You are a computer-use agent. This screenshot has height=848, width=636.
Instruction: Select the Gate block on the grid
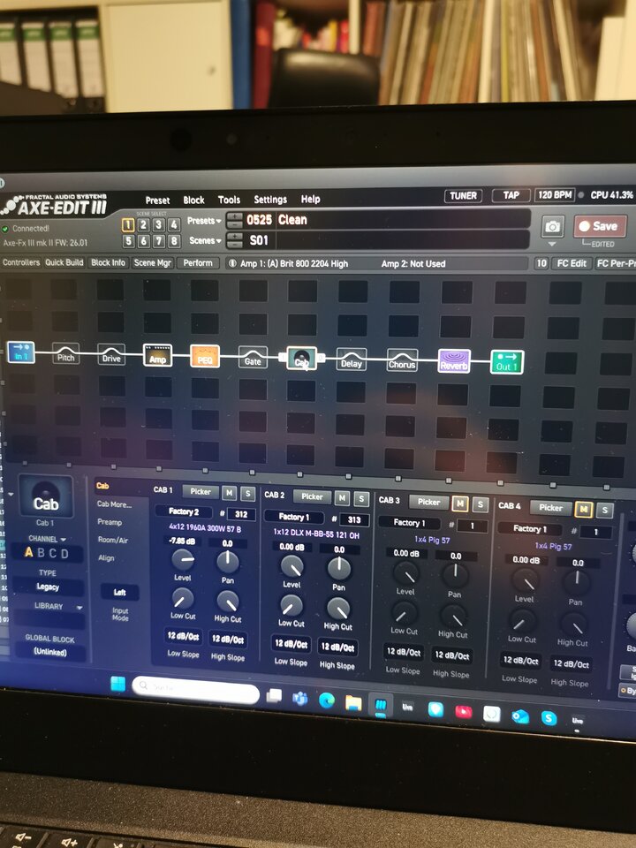(253, 358)
